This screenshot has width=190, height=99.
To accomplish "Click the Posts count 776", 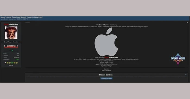I will coord(18,54).
